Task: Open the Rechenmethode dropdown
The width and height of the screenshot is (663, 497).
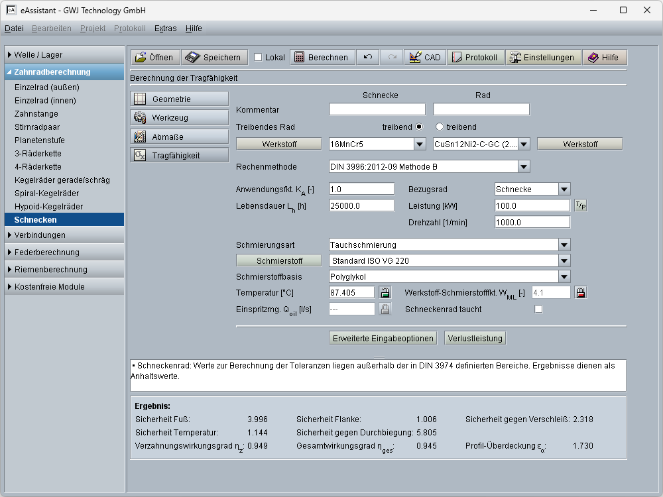Action: pos(524,167)
